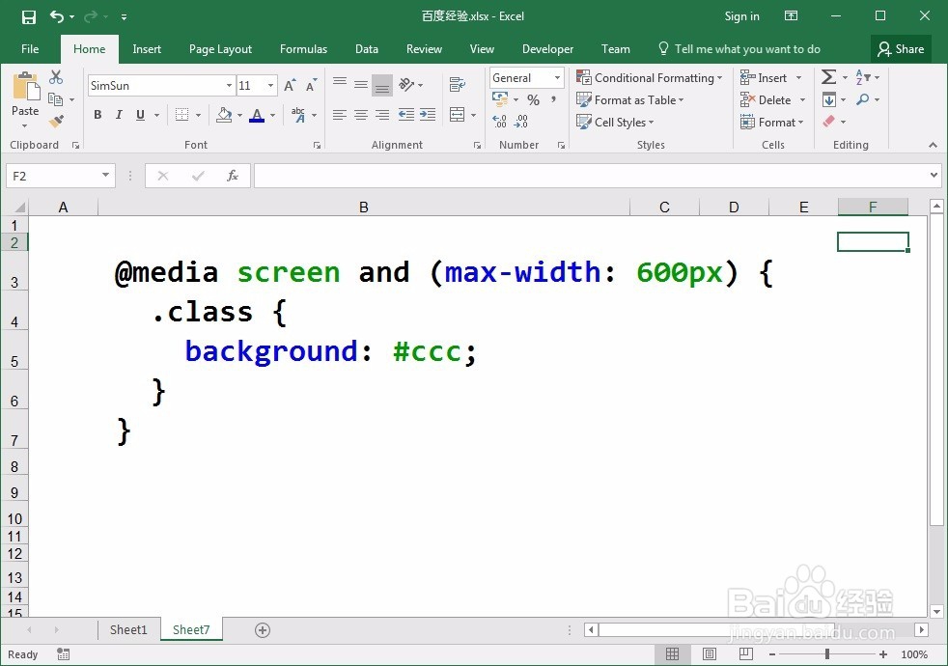Apply the fill color paint bucket
The width and height of the screenshot is (948, 666).
(224, 115)
